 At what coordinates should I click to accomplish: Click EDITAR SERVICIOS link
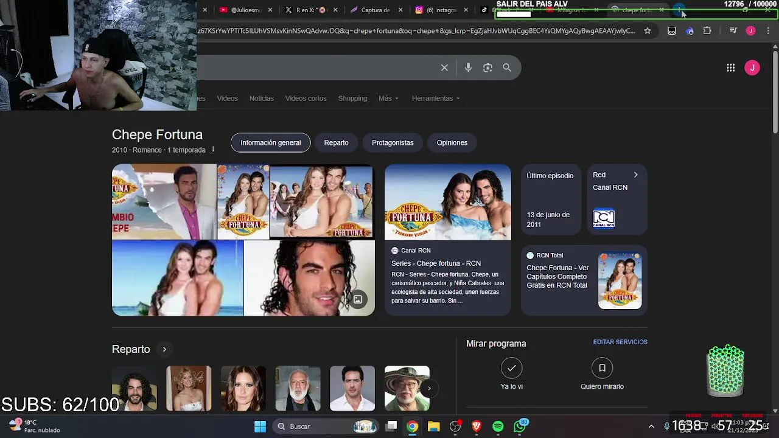620,342
